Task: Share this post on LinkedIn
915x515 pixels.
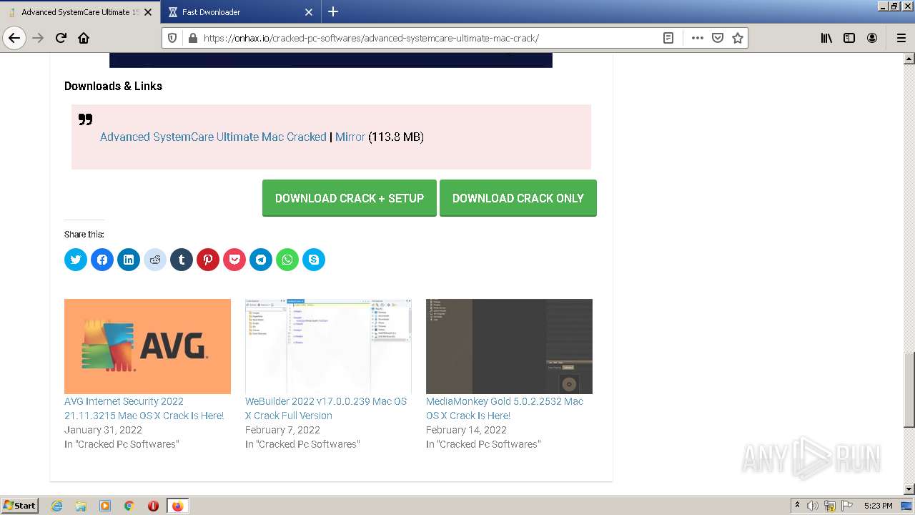Action: click(129, 260)
